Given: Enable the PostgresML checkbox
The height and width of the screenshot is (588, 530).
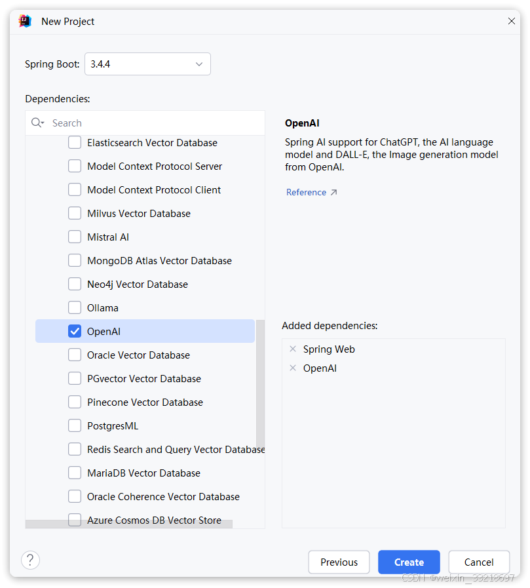Looking at the screenshot, I should [75, 426].
